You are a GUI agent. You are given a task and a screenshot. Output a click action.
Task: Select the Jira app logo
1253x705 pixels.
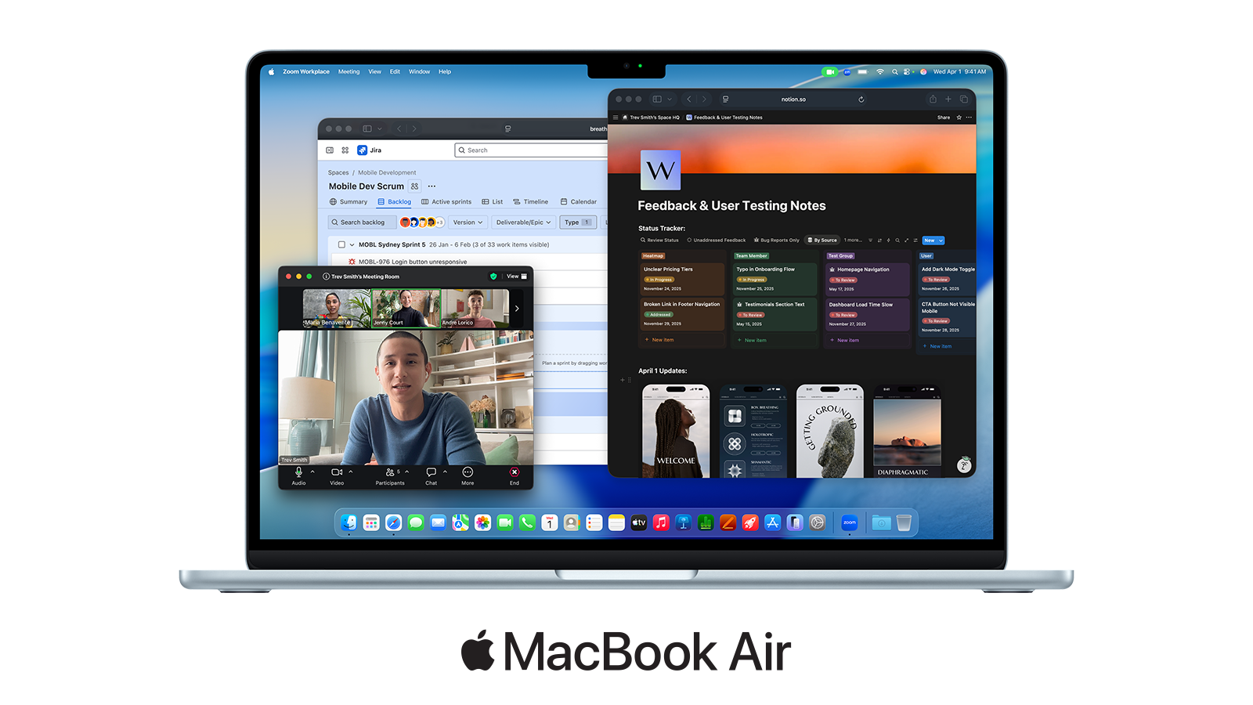click(363, 150)
